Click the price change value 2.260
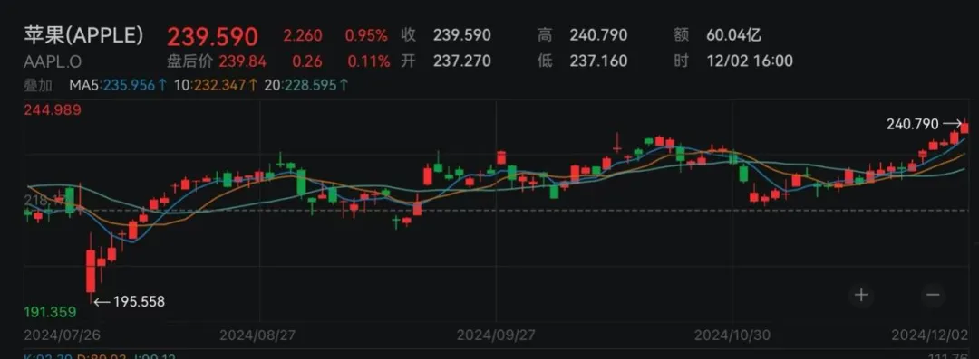This screenshot has height=359, width=979. 303,35
